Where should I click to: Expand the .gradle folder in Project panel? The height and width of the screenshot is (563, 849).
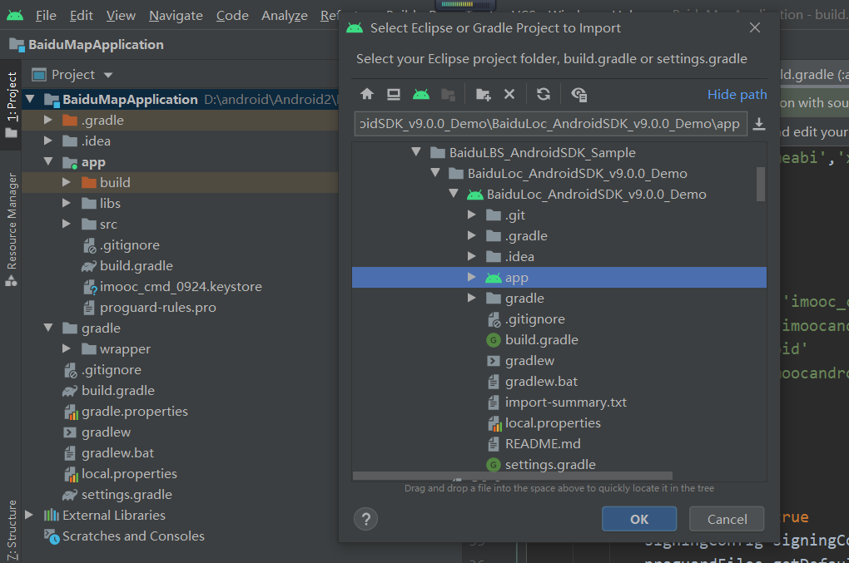[48, 120]
